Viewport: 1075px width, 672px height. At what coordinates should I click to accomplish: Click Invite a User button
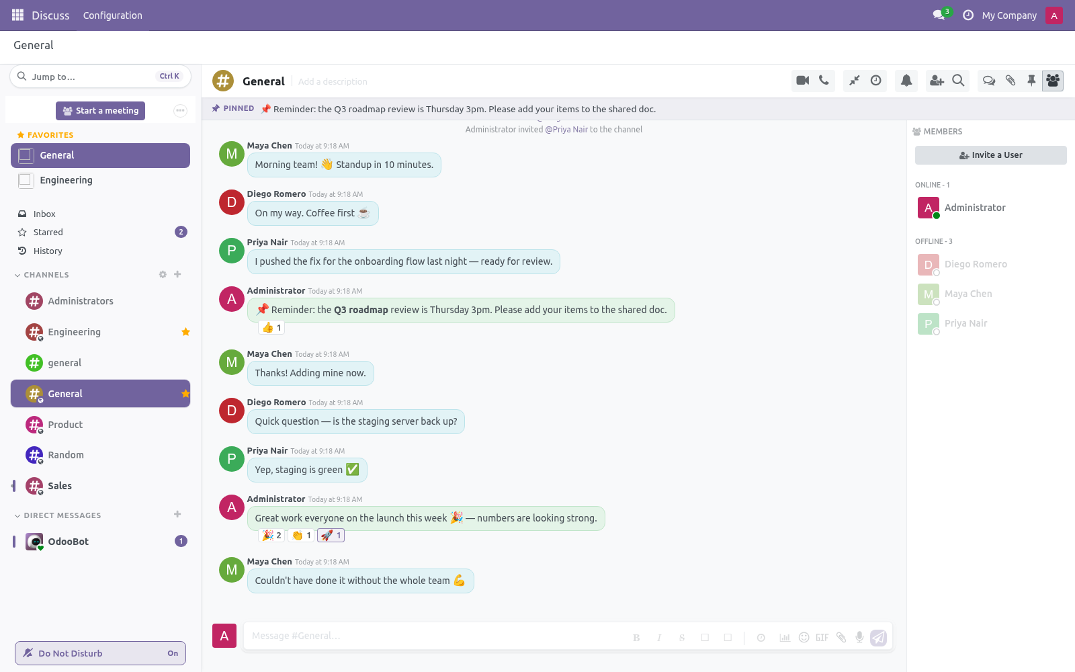pyautogui.click(x=991, y=155)
